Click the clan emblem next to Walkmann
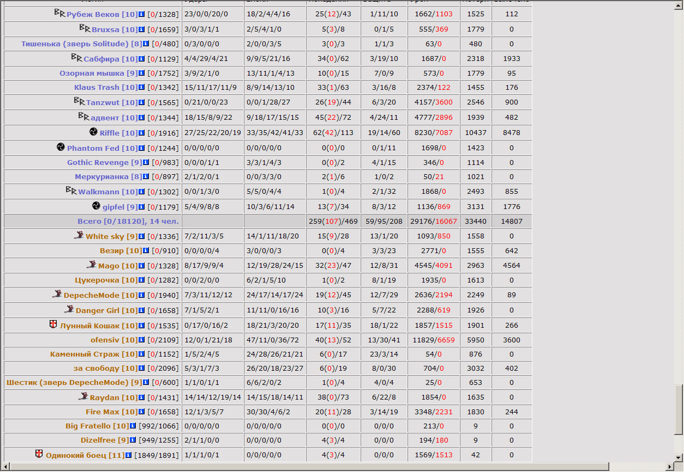684x472 pixels. [71, 191]
